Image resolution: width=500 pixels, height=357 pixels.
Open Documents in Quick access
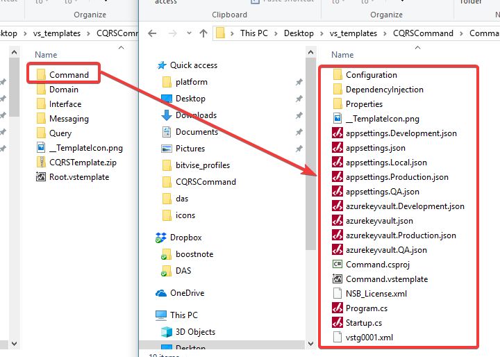click(190, 132)
